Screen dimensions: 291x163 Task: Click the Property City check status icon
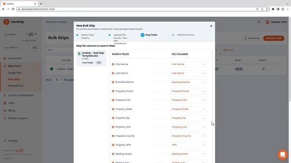pyautogui.click(x=113, y=100)
